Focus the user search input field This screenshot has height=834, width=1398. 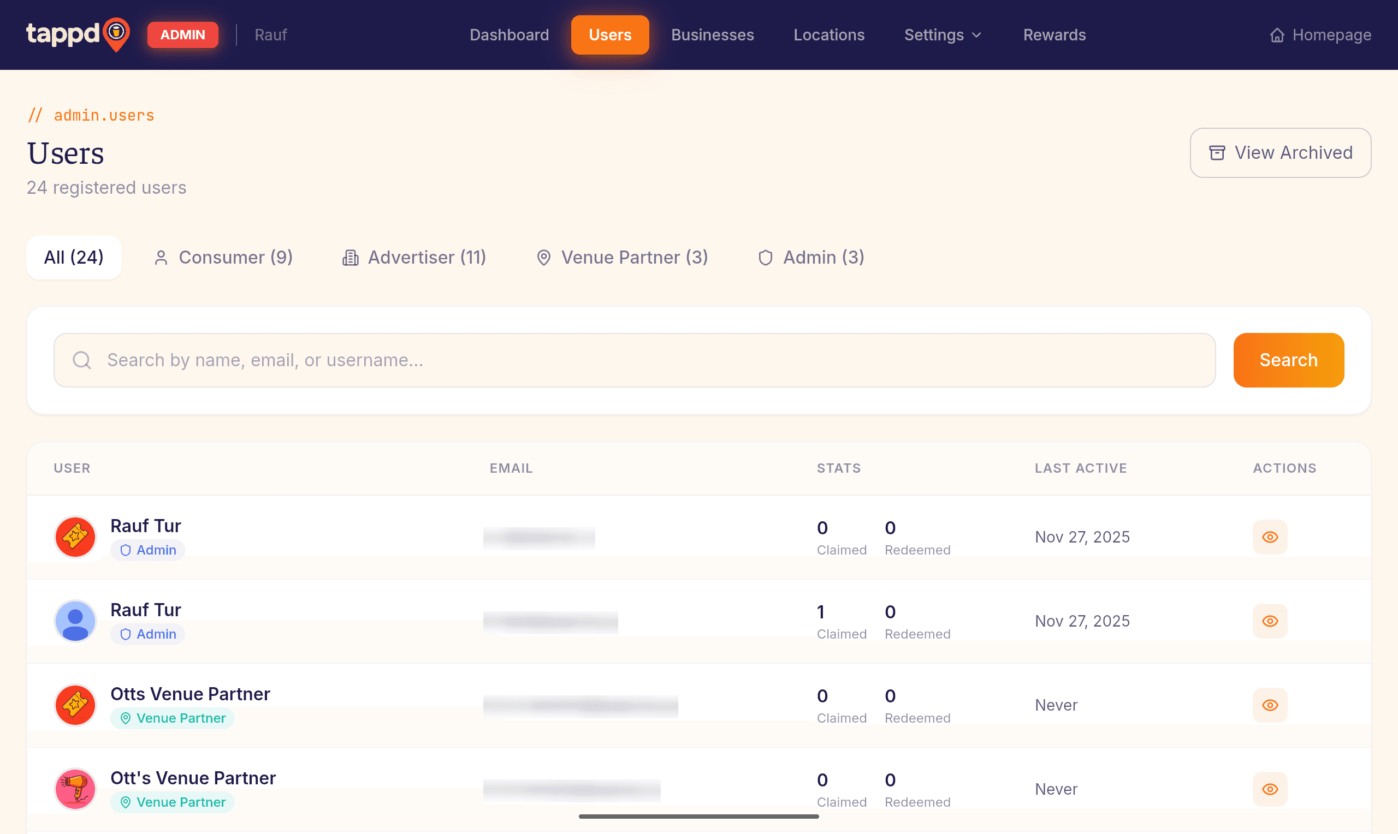[x=635, y=360]
